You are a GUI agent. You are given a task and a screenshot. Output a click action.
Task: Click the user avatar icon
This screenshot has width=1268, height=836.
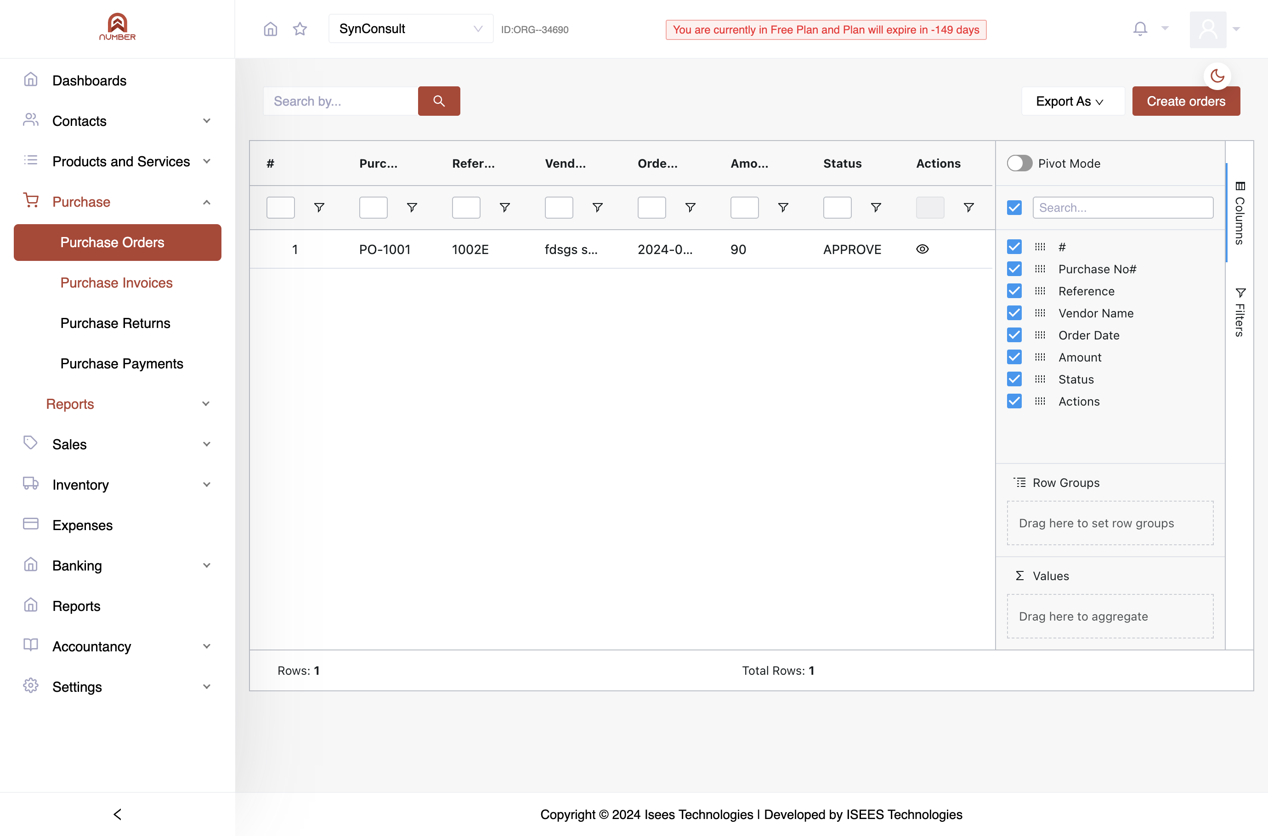point(1208,29)
